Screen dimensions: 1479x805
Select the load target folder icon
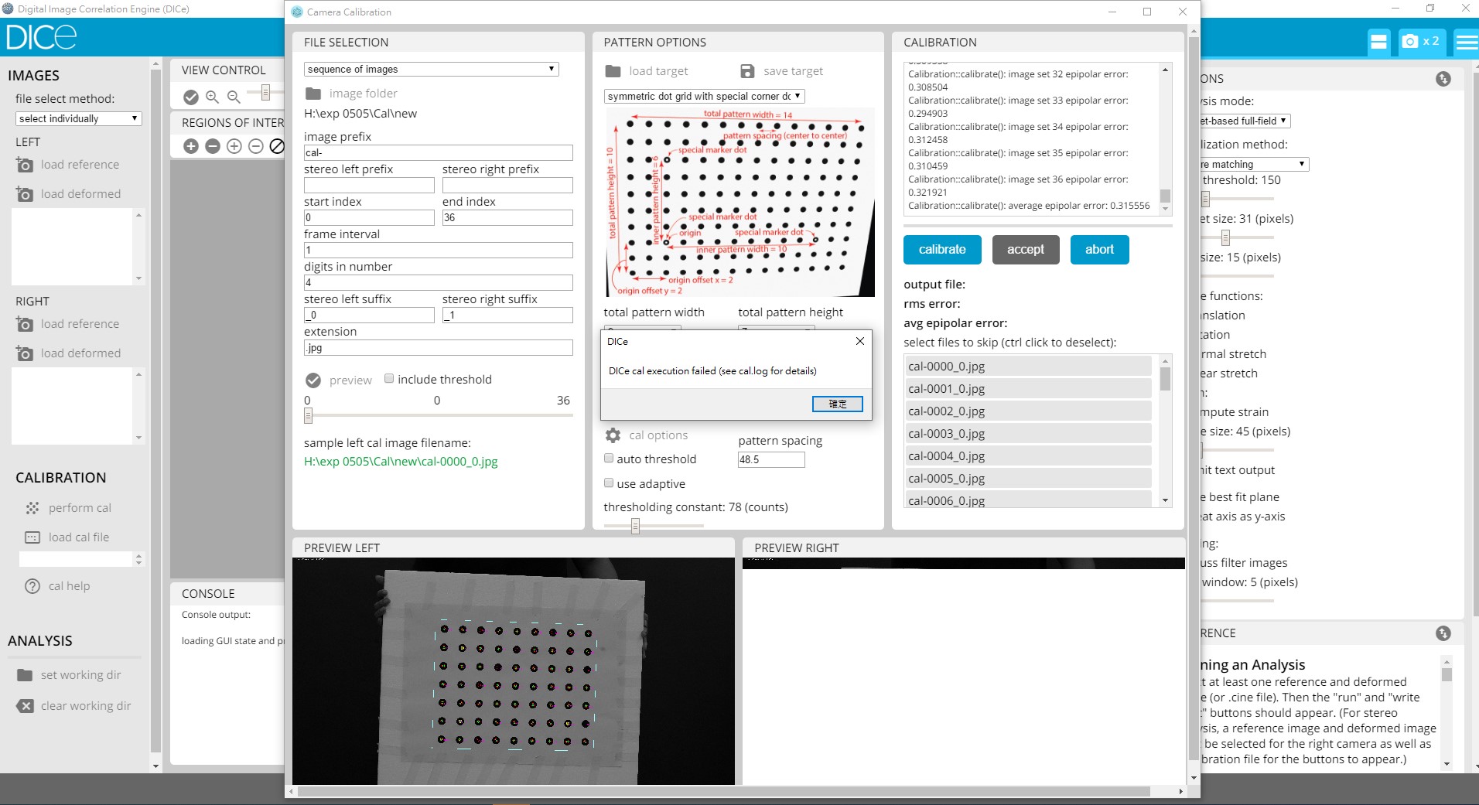click(x=611, y=70)
